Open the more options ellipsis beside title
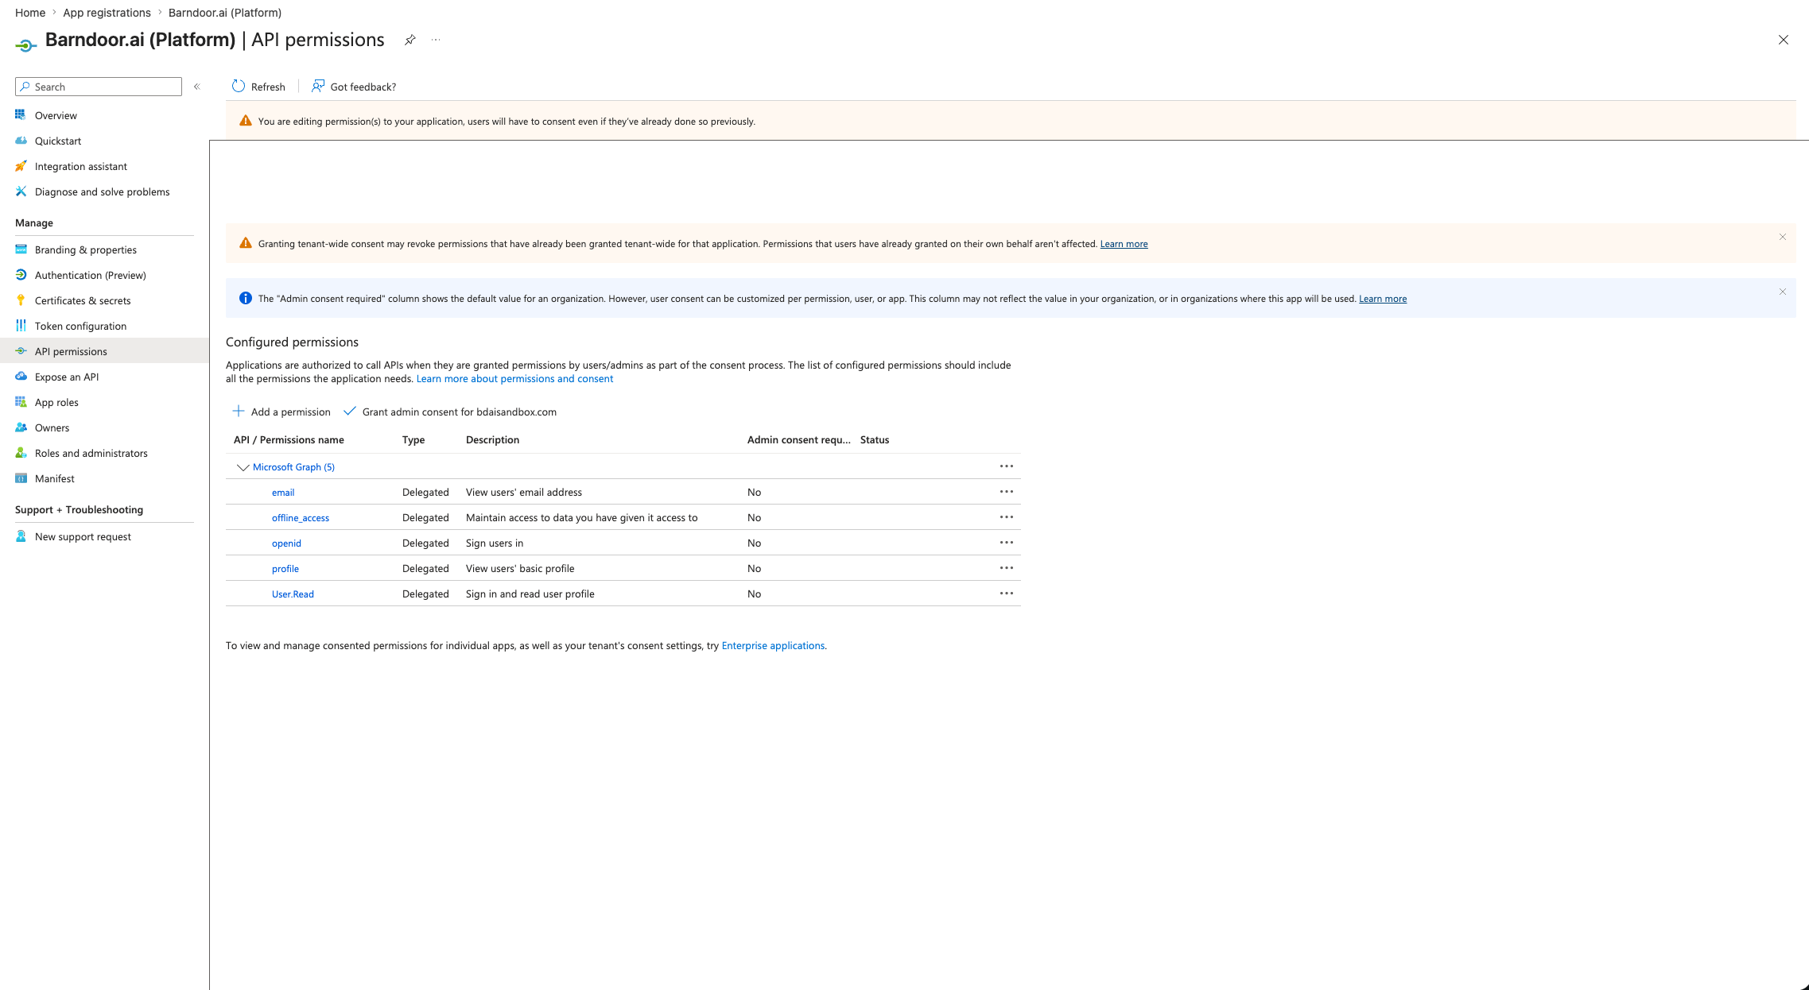The height and width of the screenshot is (990, 1809). pyautogui.click(x=436, y=40)
